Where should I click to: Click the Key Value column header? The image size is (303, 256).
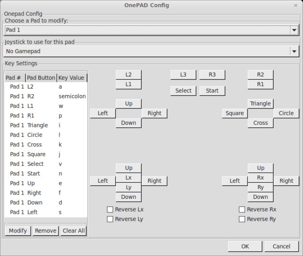tap(71, 78)
